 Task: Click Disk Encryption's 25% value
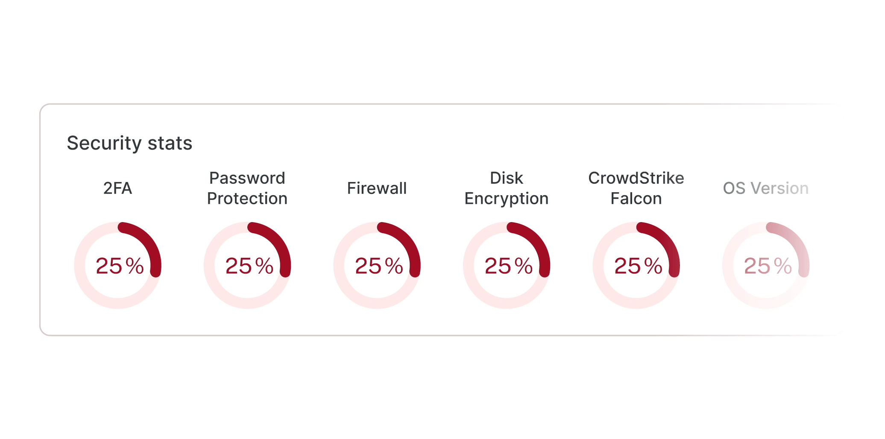(x=509, y=266)
